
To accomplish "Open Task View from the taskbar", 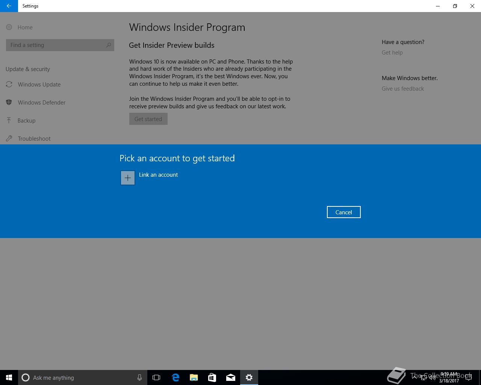I will pyautogui.click(x=156, y=377).
